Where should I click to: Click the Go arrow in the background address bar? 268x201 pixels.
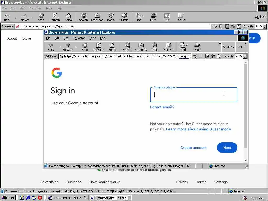(215, 26)
